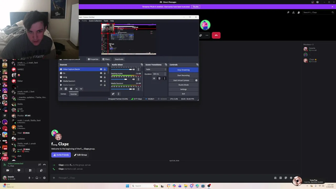Open pinned messages in Discord header
336x189 pixels.
click(x=288, y=12)
